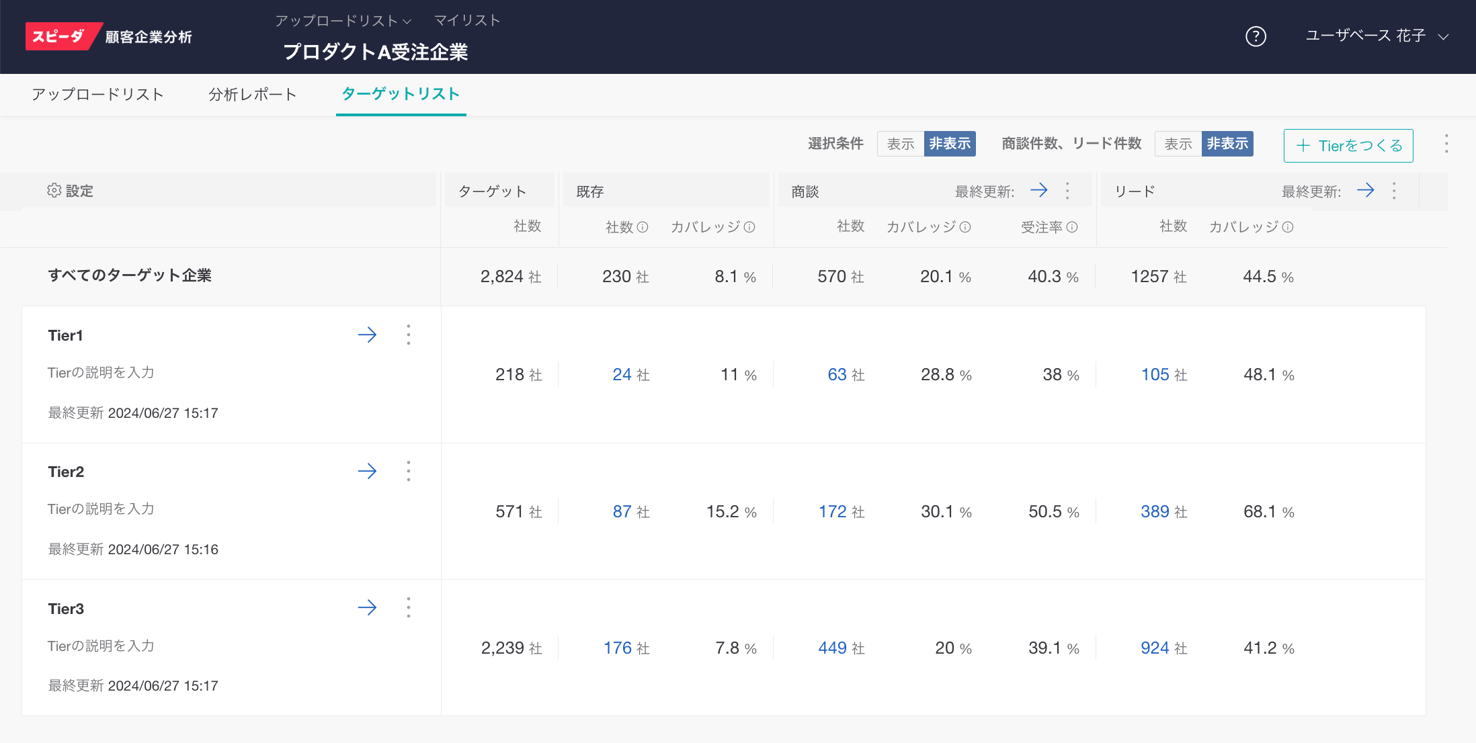Viewport: 1476px width, 743px height.
Task: Open Tier1 three-dot options menu
Action: tap(409, 335)
